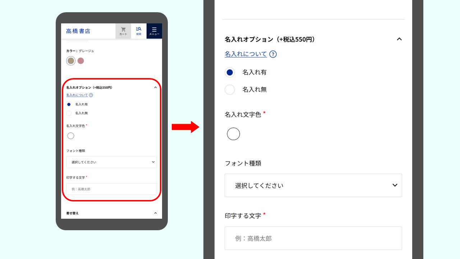Open the cart icon in phone header
The image size is (460, 259).
tap(123, 31)
